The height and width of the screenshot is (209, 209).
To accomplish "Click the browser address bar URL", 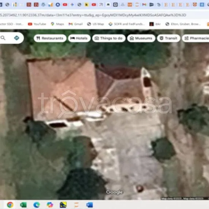I will coord(93,15).
